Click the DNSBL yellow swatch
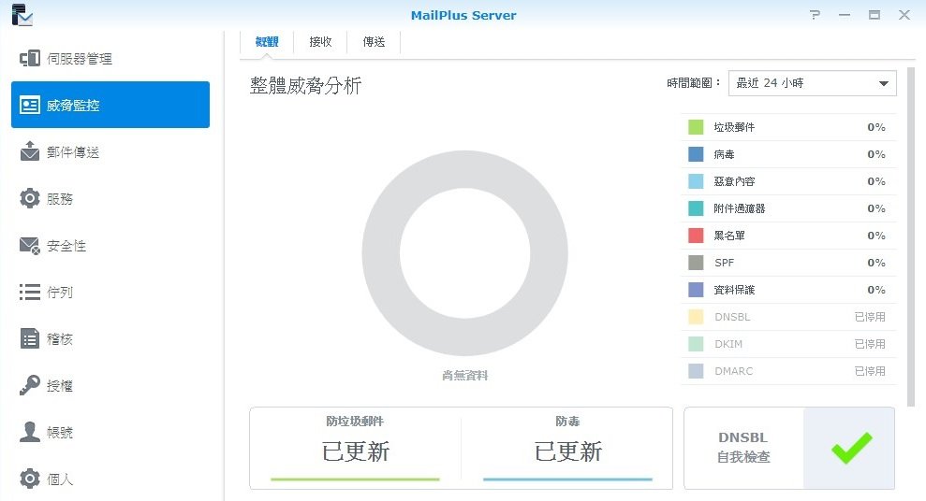Screen dimensions: 926x501 pyautogui.click(x=696, y=317)
